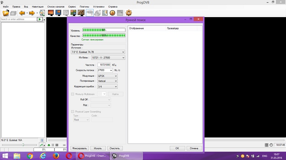Viewport: 286px width, 160px height.
Task: Click the SUBS subtitles icon
Action: click(89, 13)
